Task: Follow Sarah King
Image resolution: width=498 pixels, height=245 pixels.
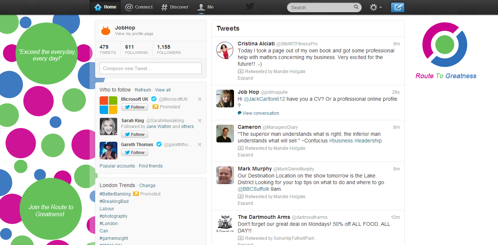Action: click(134, 134)
